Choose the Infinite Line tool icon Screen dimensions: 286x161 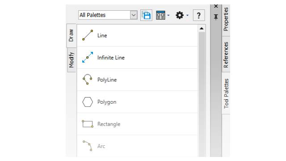[88, 57]
